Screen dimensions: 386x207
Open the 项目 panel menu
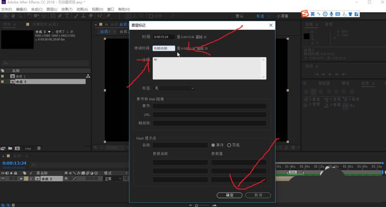coord(14,24)
